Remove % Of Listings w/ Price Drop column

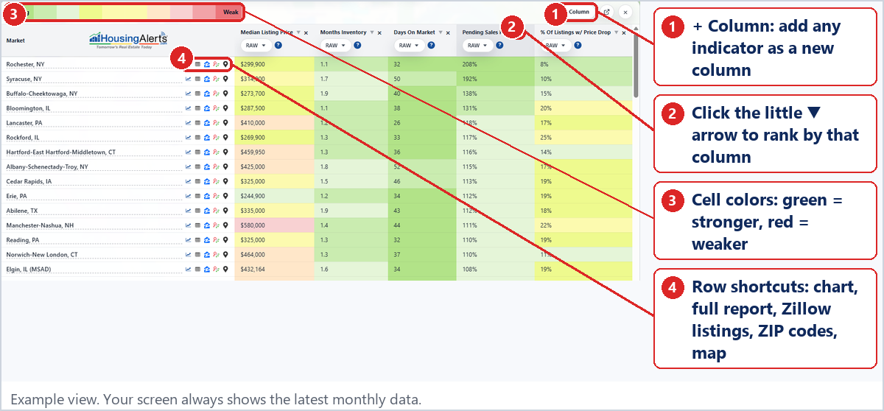point(624,32)
